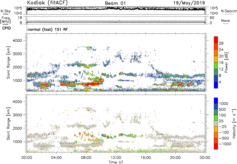Click the "04:00" time axis label
Viewport: 237px width, 164px height.
tap(57, 158)
